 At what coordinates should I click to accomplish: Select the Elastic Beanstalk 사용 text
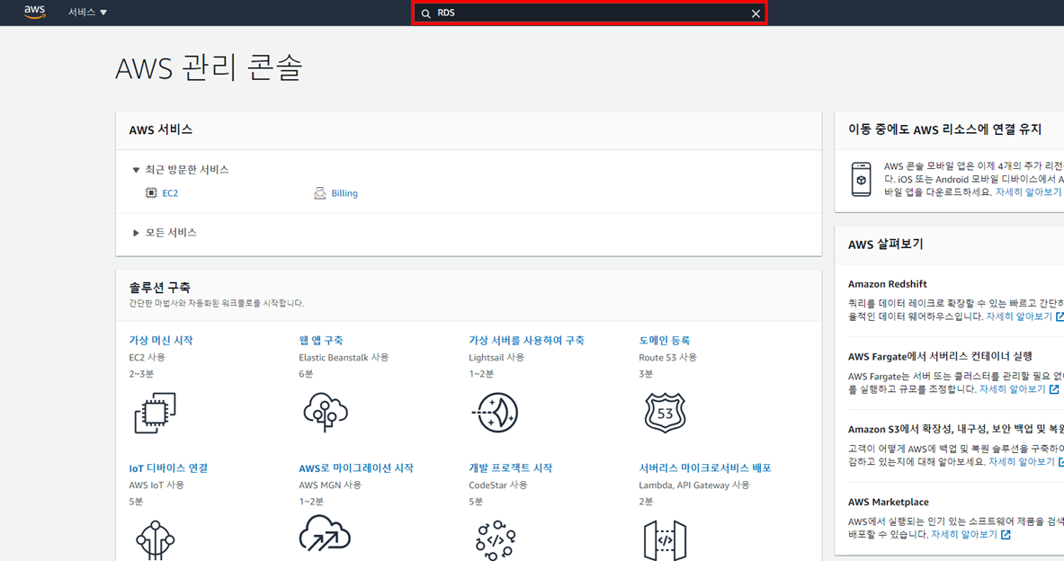pos(344,358)
